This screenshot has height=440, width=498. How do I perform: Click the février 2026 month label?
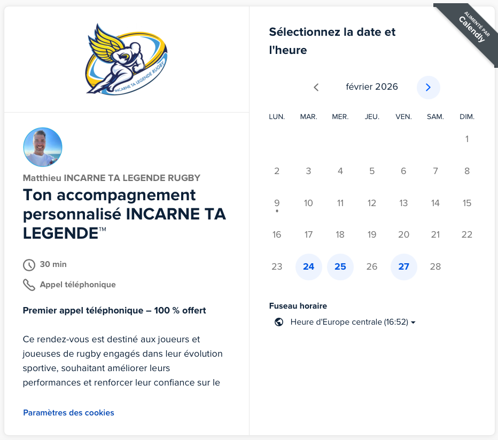(x=372, y=87)
